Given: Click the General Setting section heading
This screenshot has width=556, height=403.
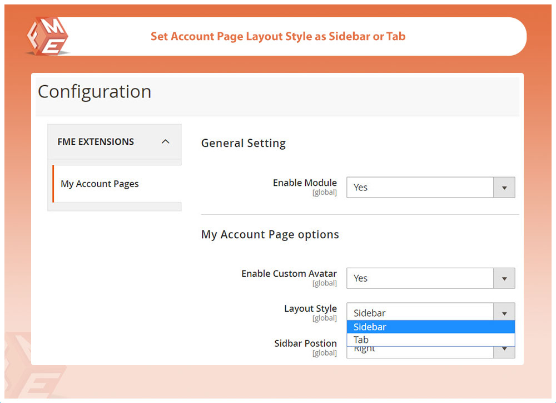Looking at the screenshot, I should click(243, 143).
